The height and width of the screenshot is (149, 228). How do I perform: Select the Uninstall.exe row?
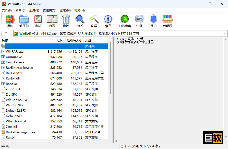(x=54, y=62)
